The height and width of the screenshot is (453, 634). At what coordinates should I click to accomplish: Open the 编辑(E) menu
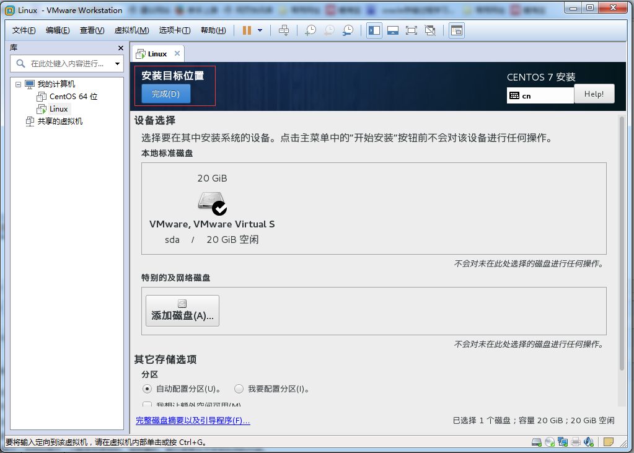[x=58, y=30]
